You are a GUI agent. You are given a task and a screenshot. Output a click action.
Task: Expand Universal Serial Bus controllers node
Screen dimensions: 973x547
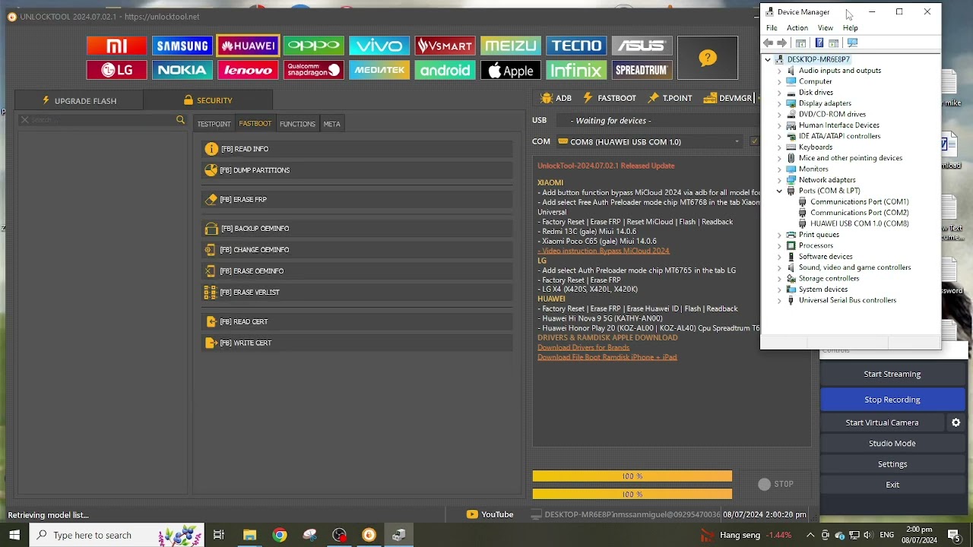(x=779, y=300)
